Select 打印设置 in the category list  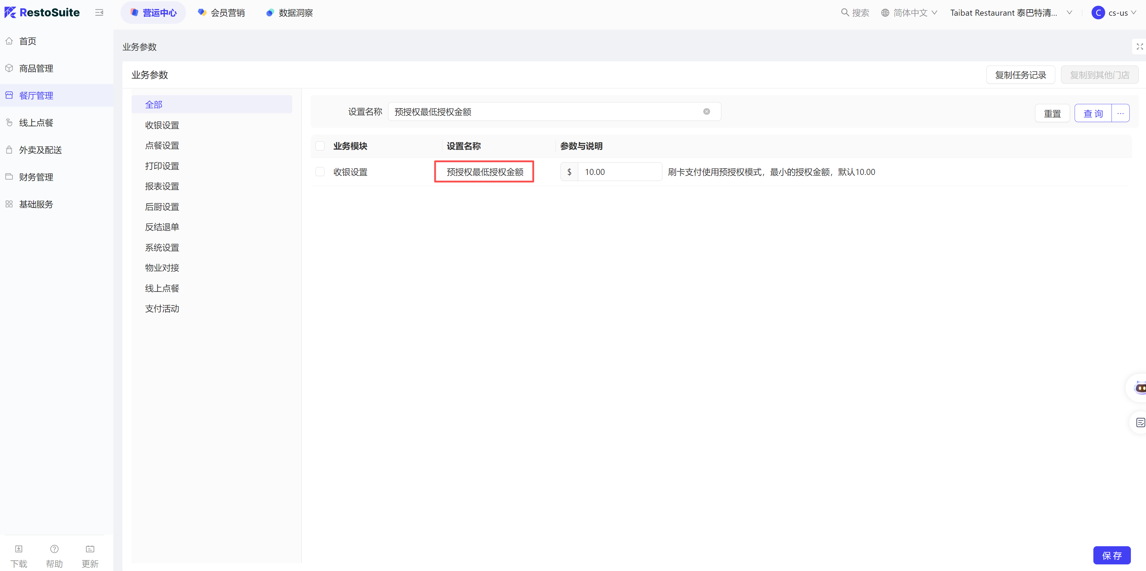coord(162,166)
